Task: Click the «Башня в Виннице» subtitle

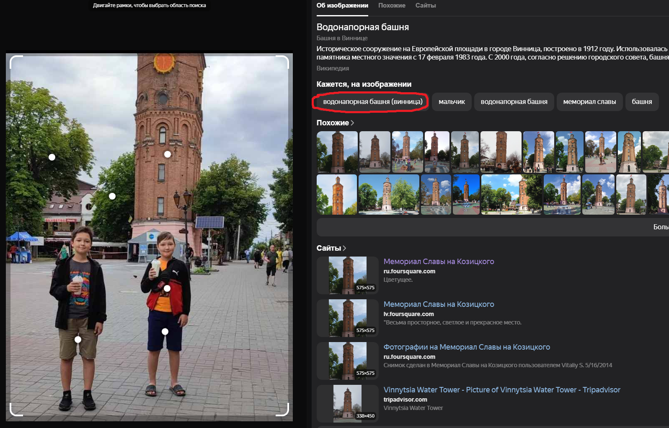Action: (x=342, y=38)
